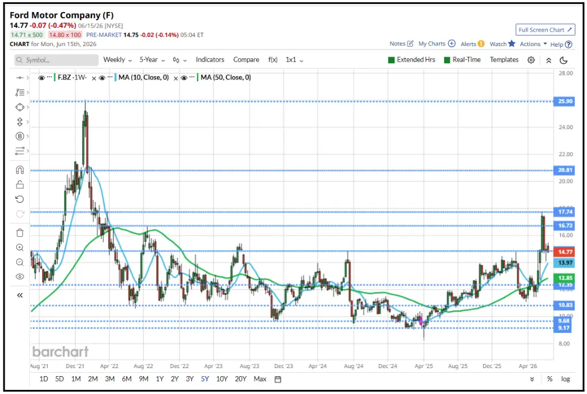Screen dimensions: 587x394
Task: Open the circled B annotation tool
Action: 20,136
